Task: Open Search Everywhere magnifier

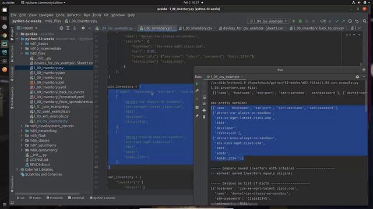Action: click(x=364, y=21)
